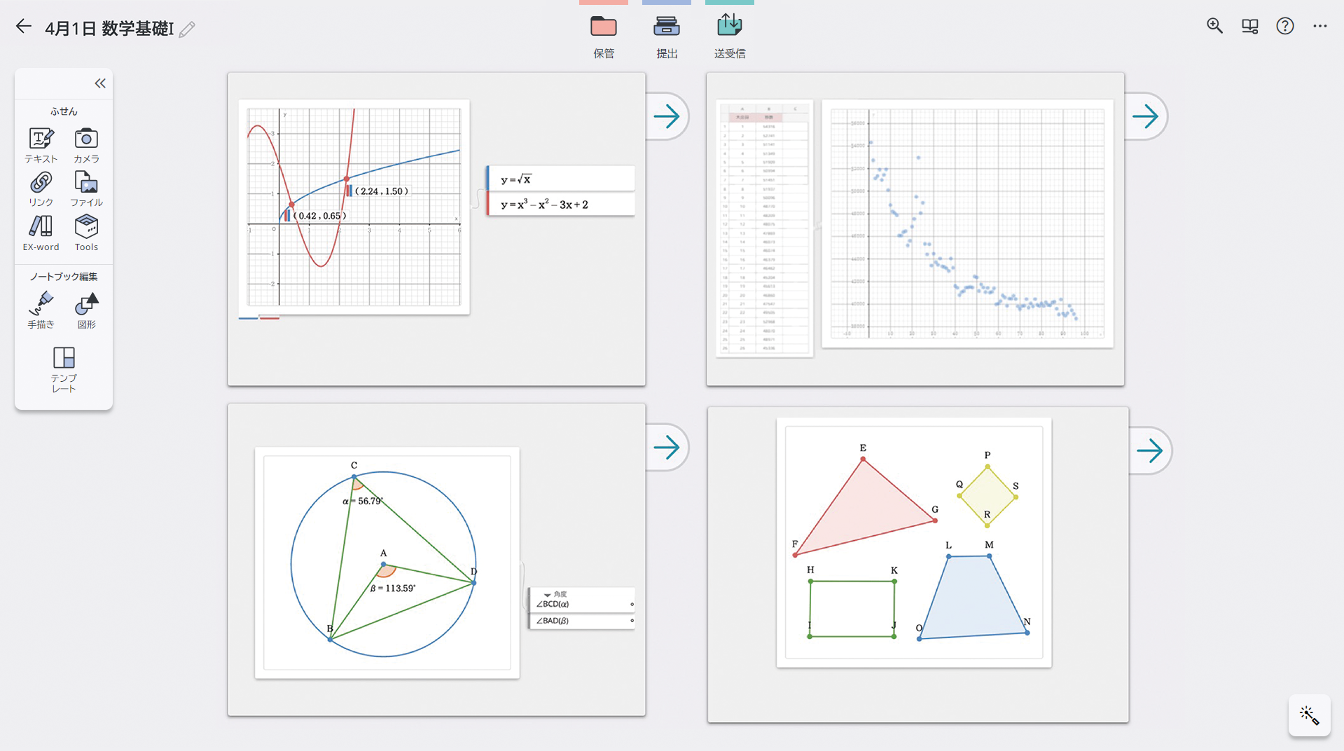Viewport: 1344px width, 751px height.
Task: Click the magnifier zoom icon
Action: [x=1214, y=27]
